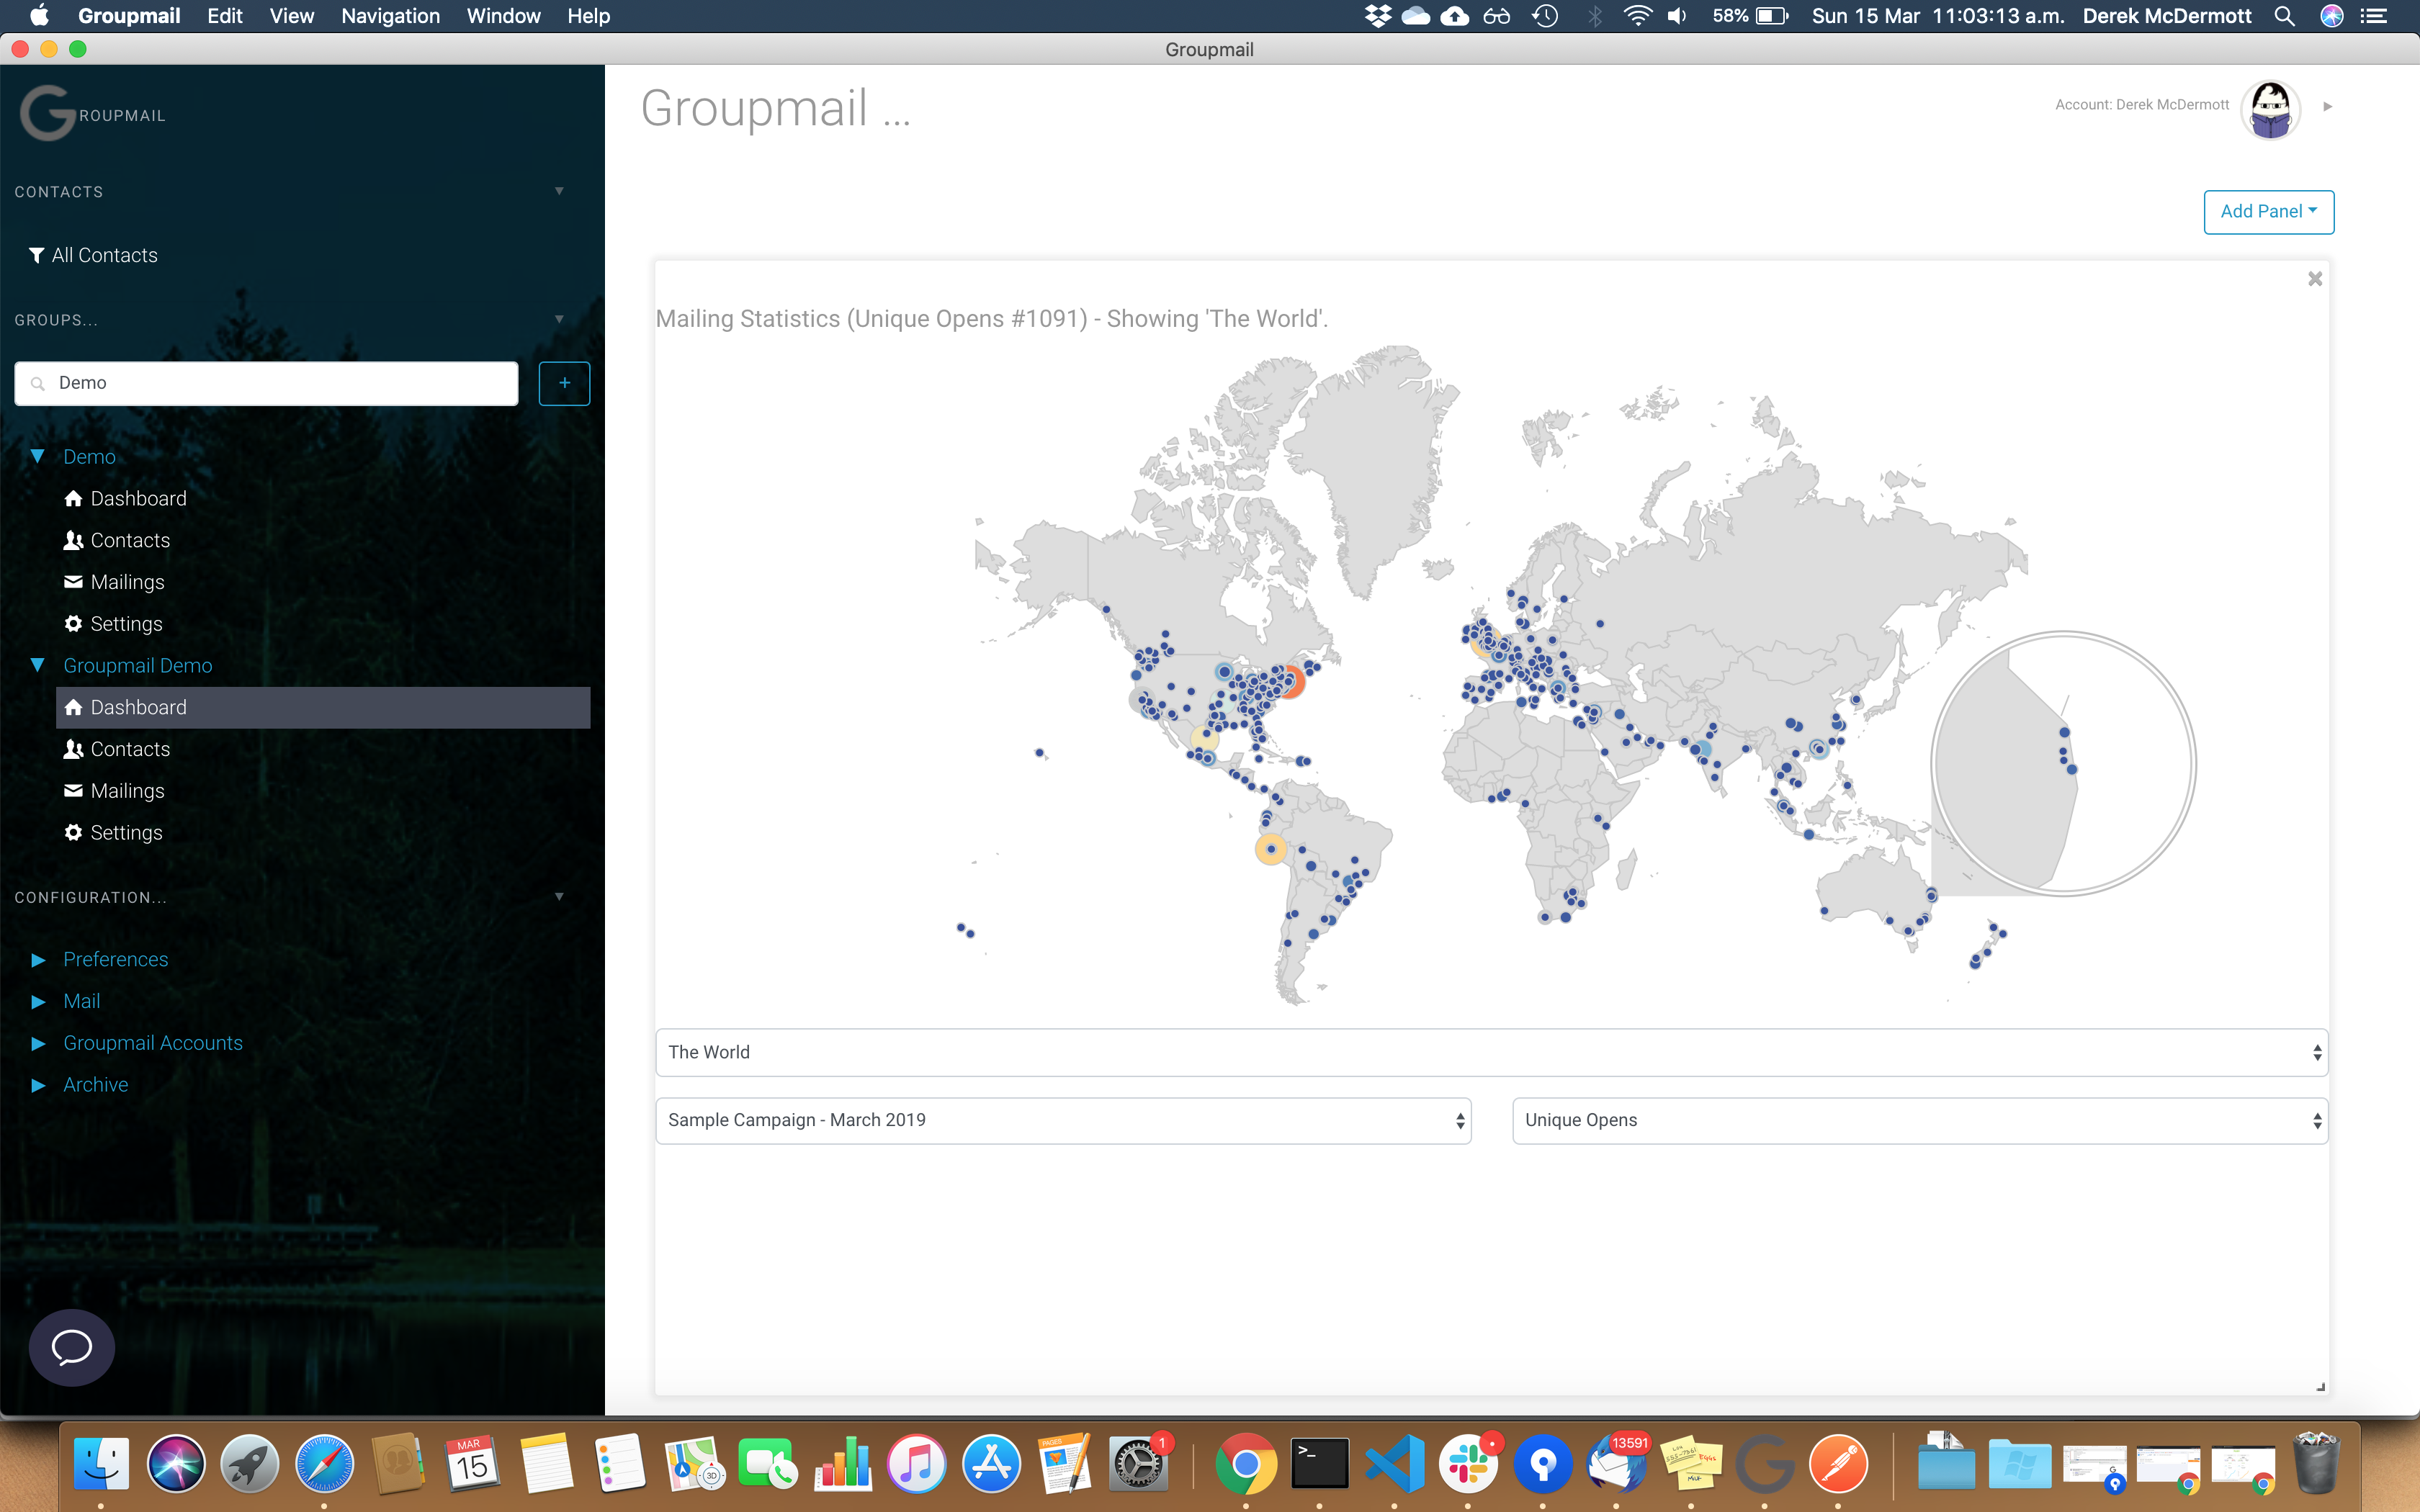Close the Mailing Statistics panel
The height and width of the screenshot is (1512, 2420).
2315,279
